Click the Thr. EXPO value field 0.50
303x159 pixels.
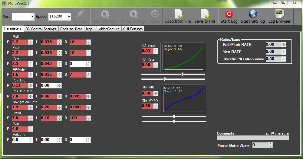[147, 106]
